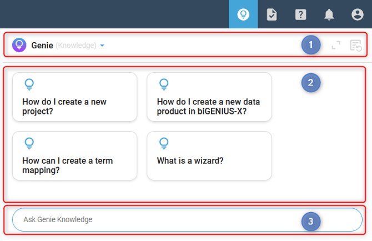Select the "What is a wizard?" suggestion card
Image resolution: width=372 pixels, height=241 pixels.
pos(209,155)
